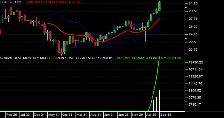The height and width of the screenshot is (118, 224).
Task: Click the 11140.70 oscillator axis value
Action: [196, 84]
